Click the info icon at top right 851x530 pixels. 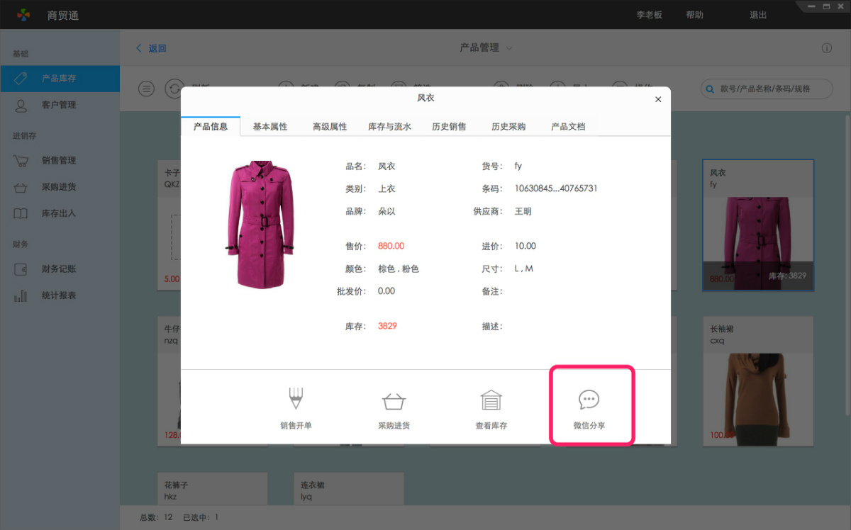tap(826, 47)
